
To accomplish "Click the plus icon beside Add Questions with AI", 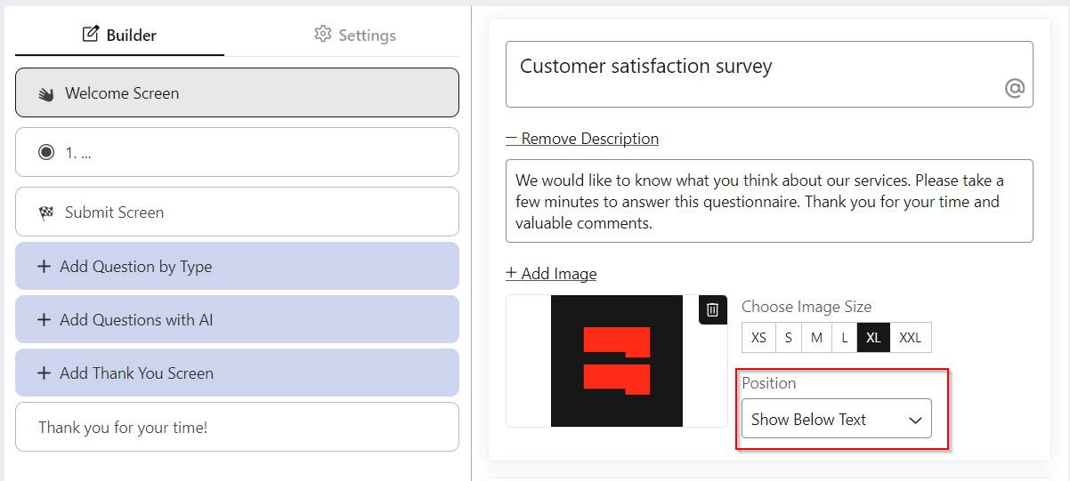I will click(44, 320).
